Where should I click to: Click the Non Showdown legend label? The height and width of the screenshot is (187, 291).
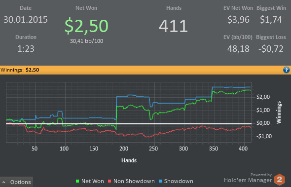click(134, 181)
